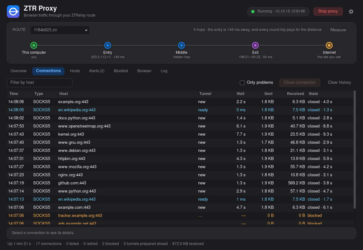Image resolution: width=363 pixels, height=250 pixels.
Task: Select the www.gnu.org:443 connection
Action: pyautogui.click(x=180, y=142)
